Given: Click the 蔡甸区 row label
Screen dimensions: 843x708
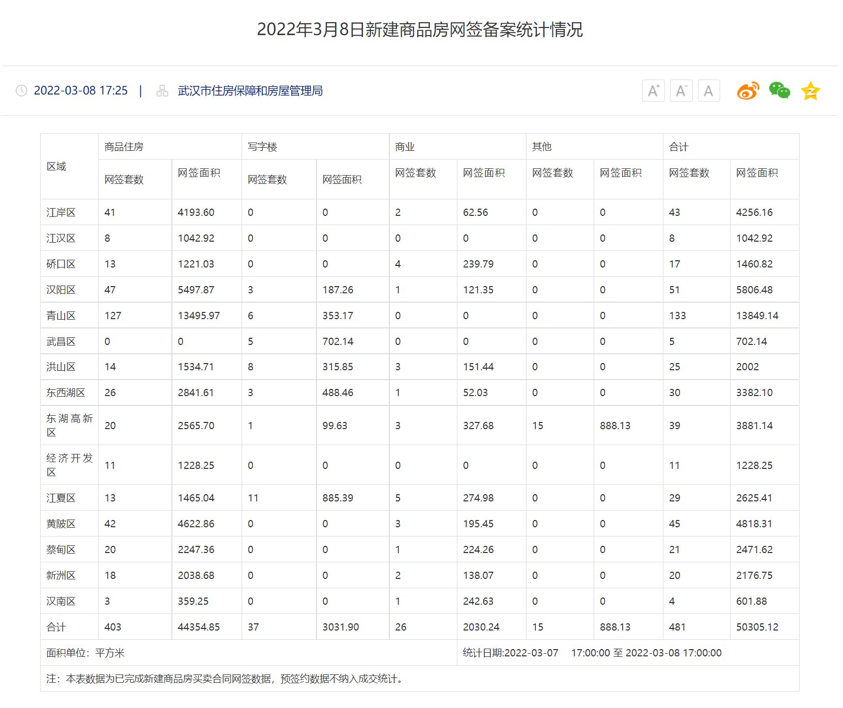Looking at the screenshot, I should pos(61,549).
